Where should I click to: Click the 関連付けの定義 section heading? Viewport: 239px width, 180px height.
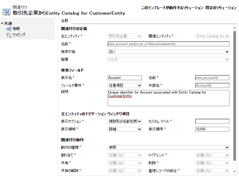[74, 29]
